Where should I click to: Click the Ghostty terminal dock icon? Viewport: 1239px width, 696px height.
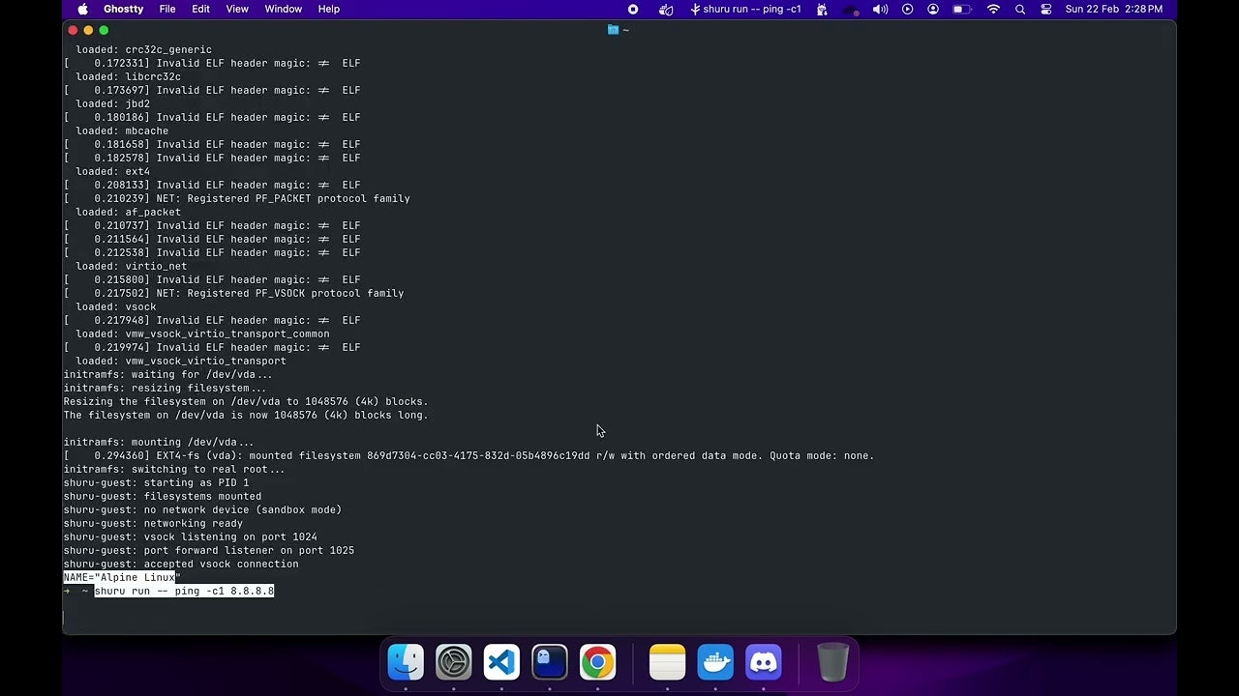(x=550, y=662)
